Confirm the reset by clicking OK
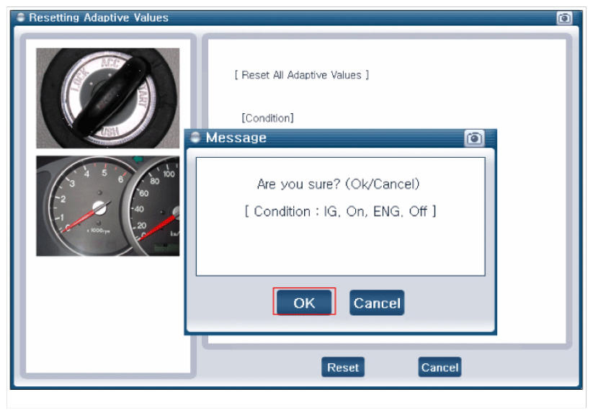 point(304,303)
